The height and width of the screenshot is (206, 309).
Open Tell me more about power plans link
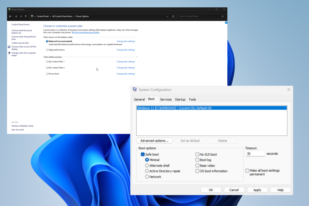85,32
